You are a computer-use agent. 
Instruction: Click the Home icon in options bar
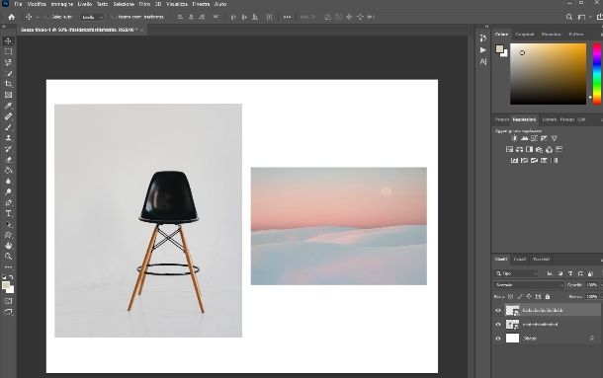click(12, 17)
